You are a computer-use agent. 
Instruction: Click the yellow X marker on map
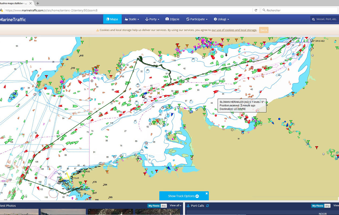(159, 93)
